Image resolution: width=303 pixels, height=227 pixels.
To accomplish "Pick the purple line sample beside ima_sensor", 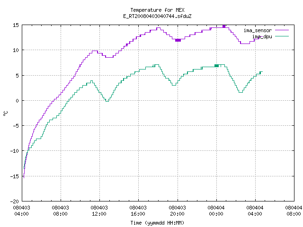I will (x=282, y=30).
